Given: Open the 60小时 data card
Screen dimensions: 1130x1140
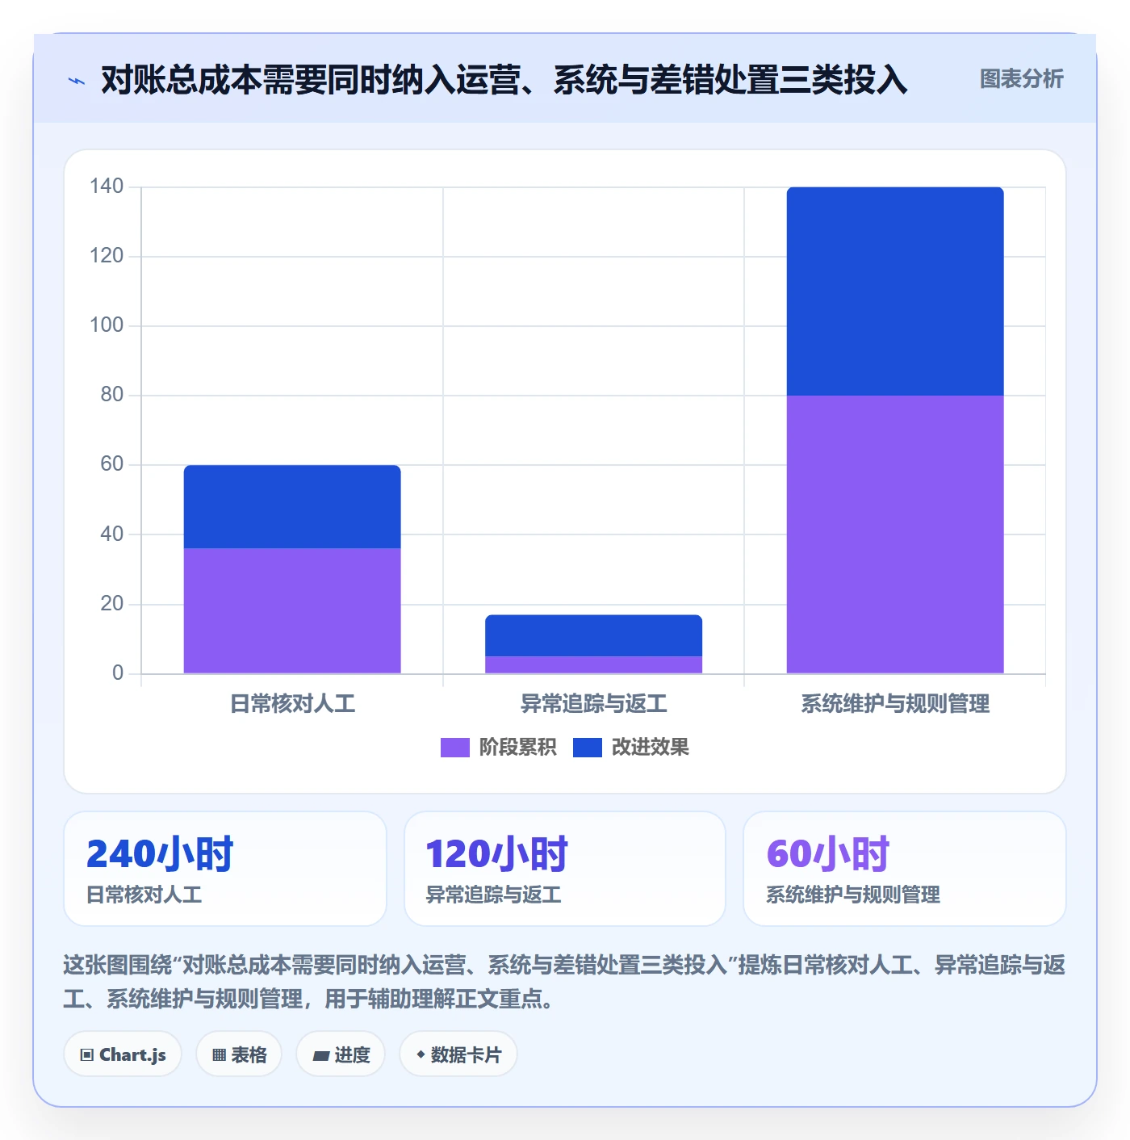Looking at the screenshot, I should point(905,869).
